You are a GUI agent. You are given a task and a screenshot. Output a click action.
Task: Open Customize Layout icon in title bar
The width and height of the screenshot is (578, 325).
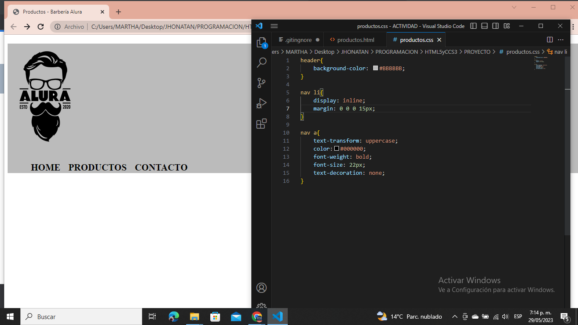[x=506, y=26]
